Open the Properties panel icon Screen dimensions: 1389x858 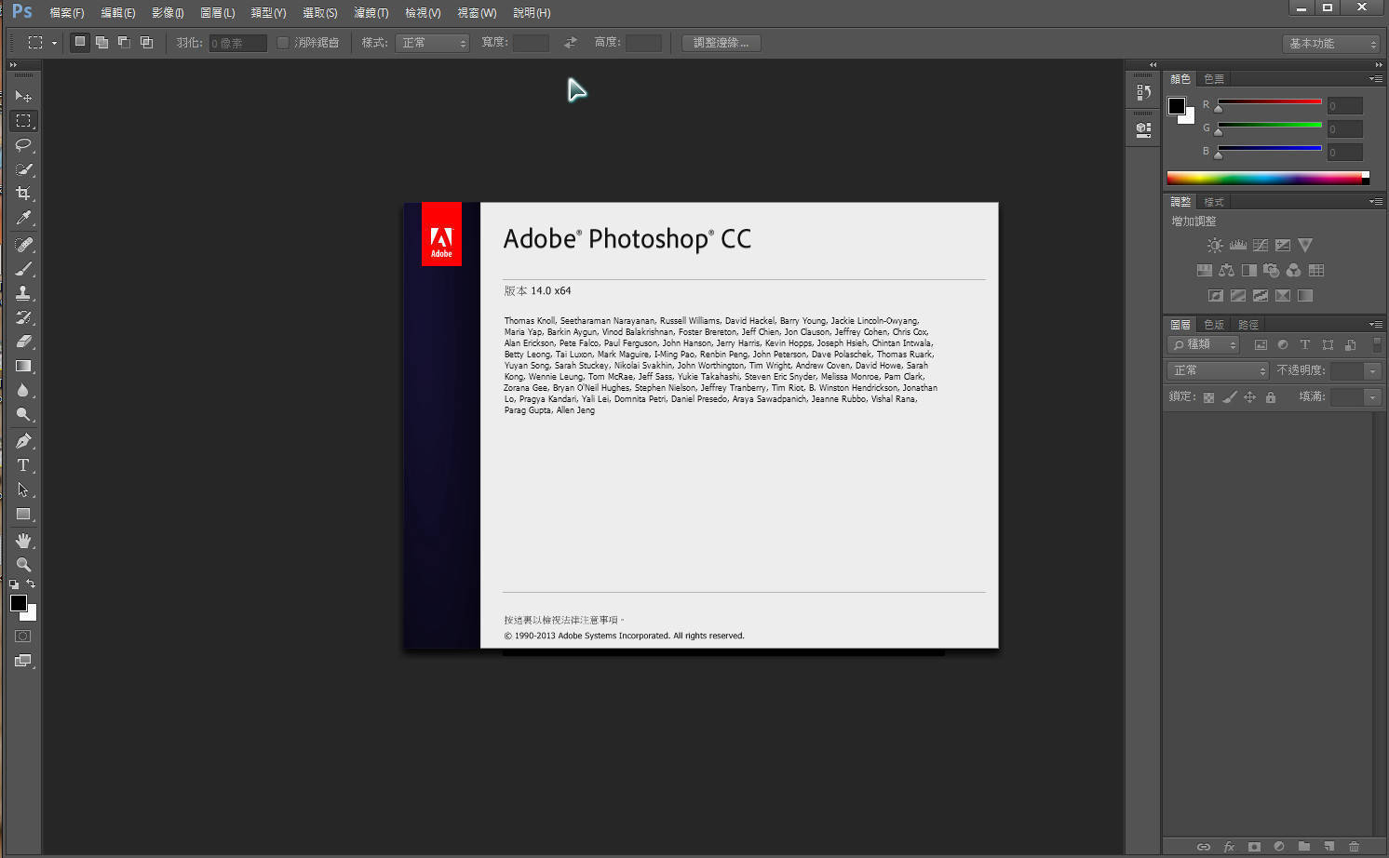coord(1144,129)
